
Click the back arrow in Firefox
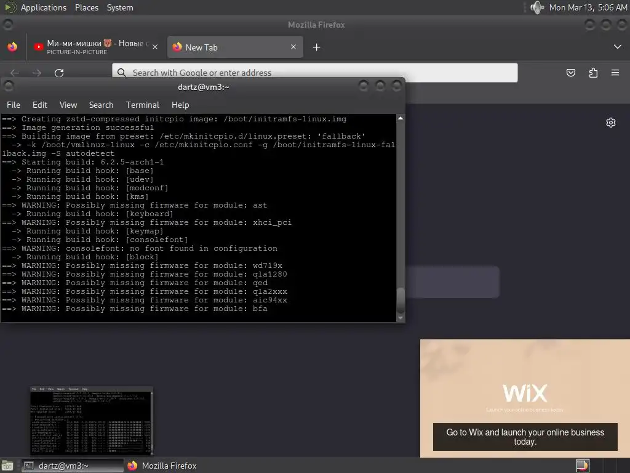(15, 73)
